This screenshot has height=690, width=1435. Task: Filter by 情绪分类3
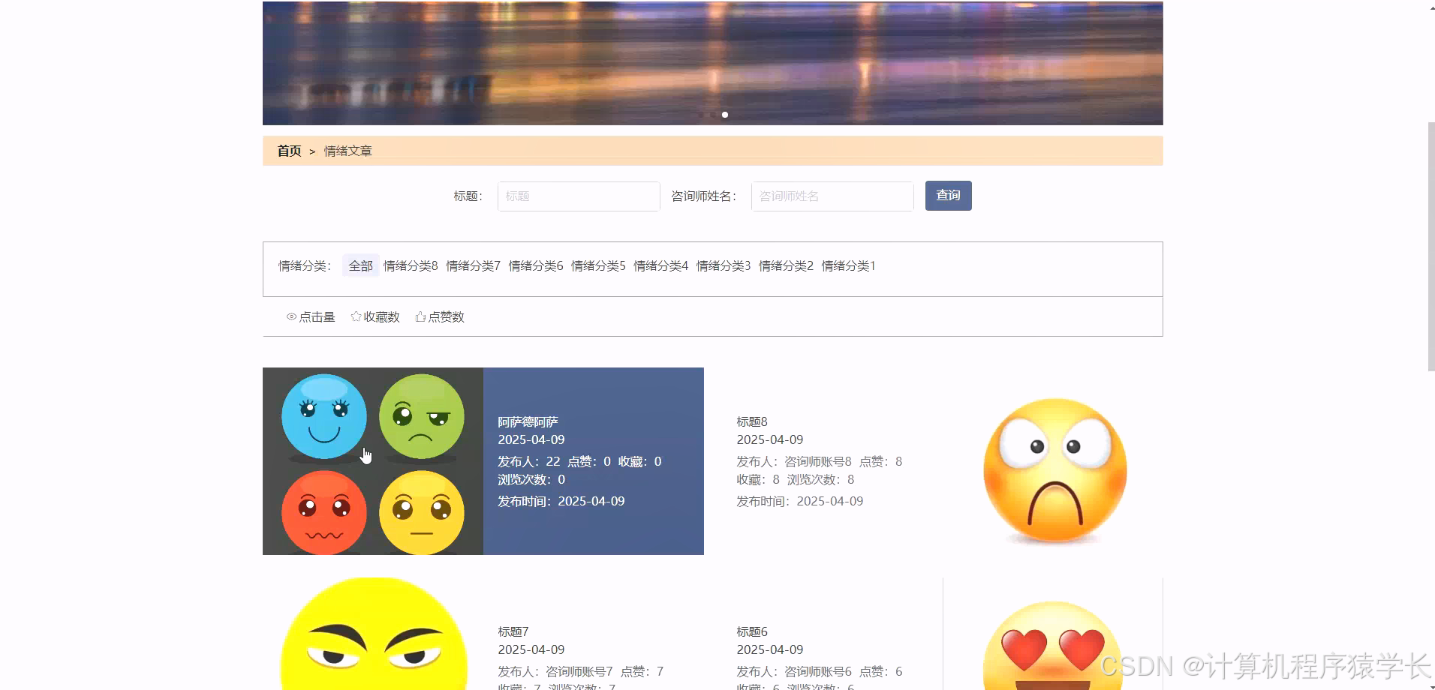[x=724, y=265]
